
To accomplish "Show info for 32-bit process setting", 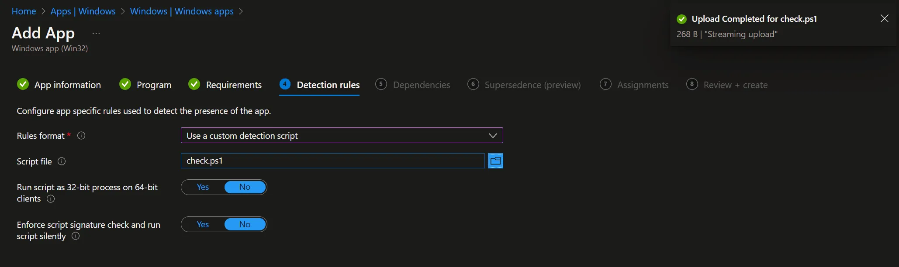I will click(51, 199).
